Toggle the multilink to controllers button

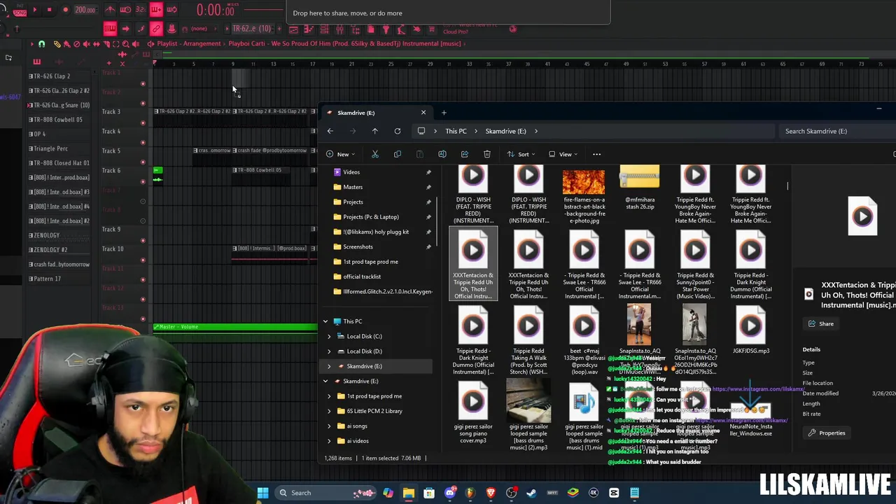click(156, 29)
